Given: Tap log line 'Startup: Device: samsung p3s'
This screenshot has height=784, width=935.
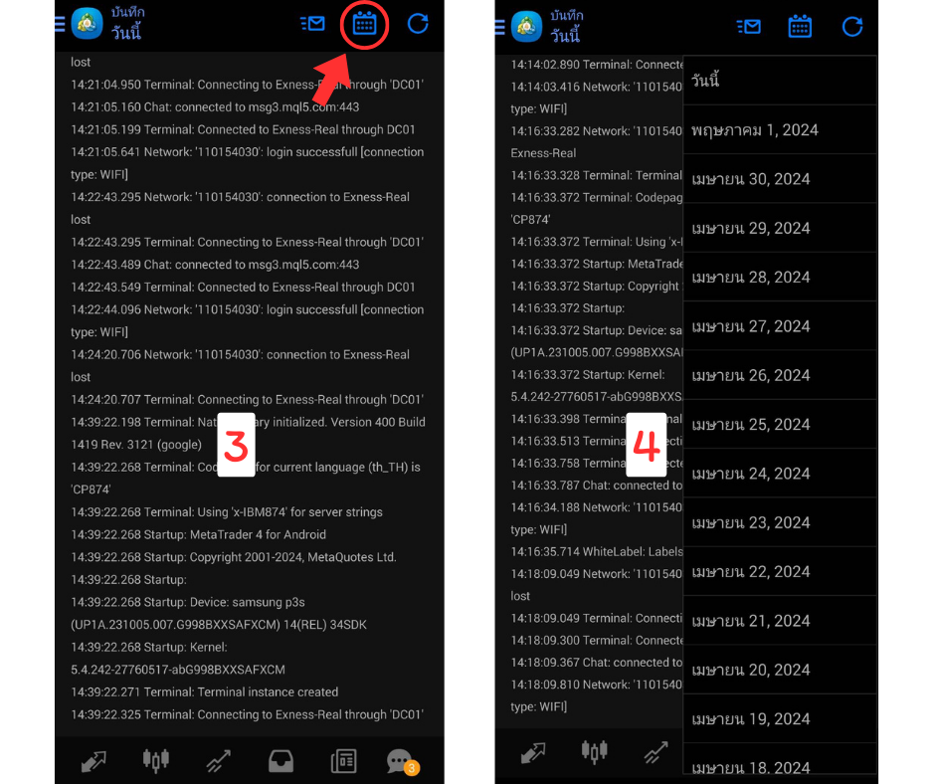Looking at the screenshot, I should point(188,602).
